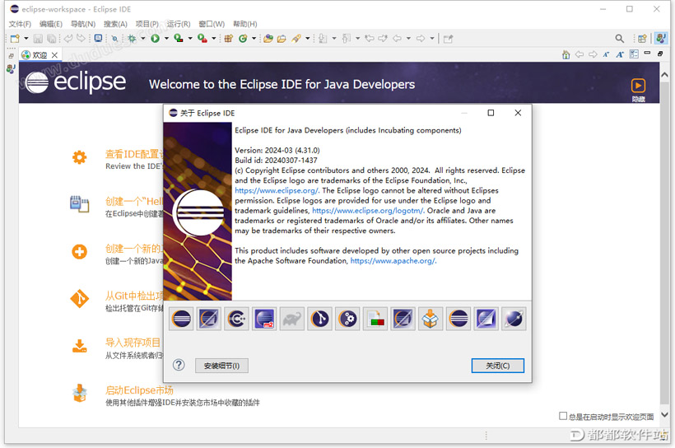Click the welcome page scrollbar down arrow
This screenshot has height=448, width=675.
pos(664,415)
